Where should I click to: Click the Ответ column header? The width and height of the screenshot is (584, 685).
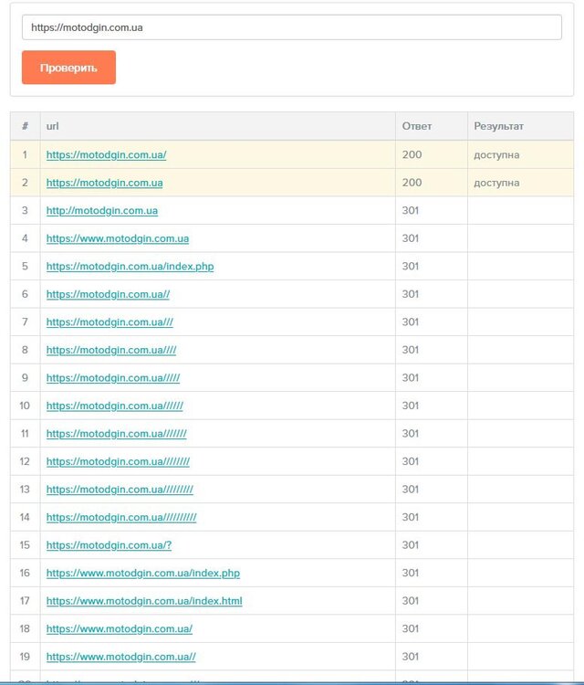(416, 126)
